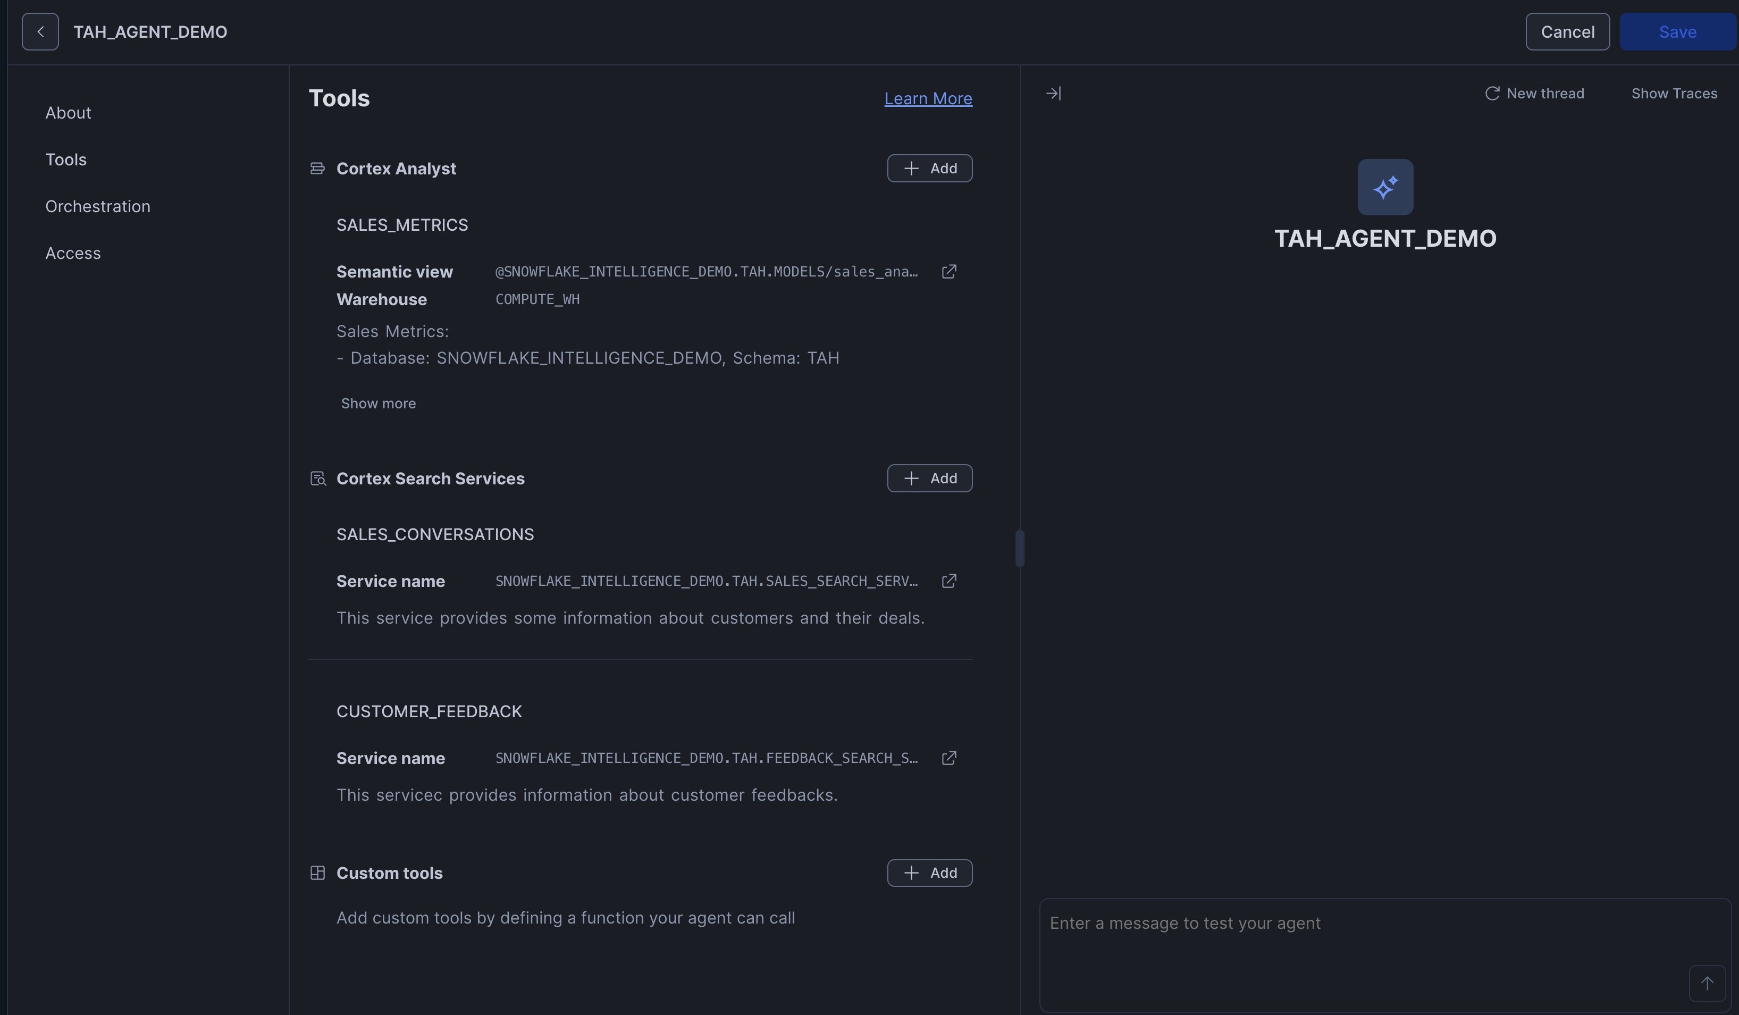Click the agent sparkle avatar icon
The width and height of the screenshot is (1739, 1015).
pyautogui.click(x=1385, y=188)
